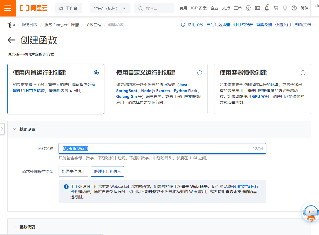Open the shopping cart icon
The height and width of the screenshot is (235, 319).
point(276,8)
